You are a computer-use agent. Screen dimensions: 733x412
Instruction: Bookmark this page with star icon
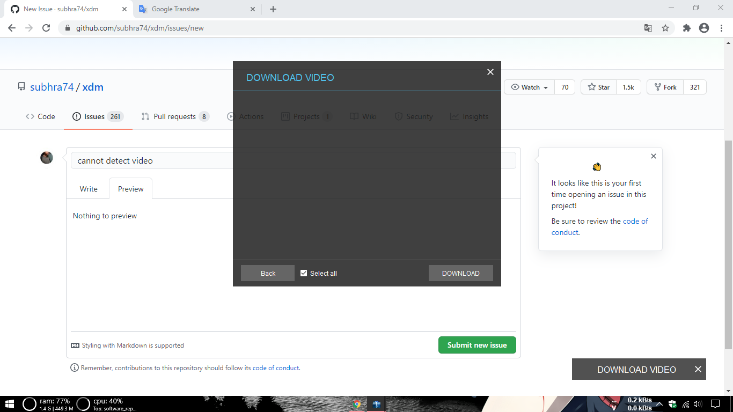pos(665,28)
